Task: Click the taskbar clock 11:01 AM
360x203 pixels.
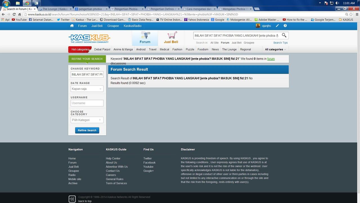Action: (349, 3)
